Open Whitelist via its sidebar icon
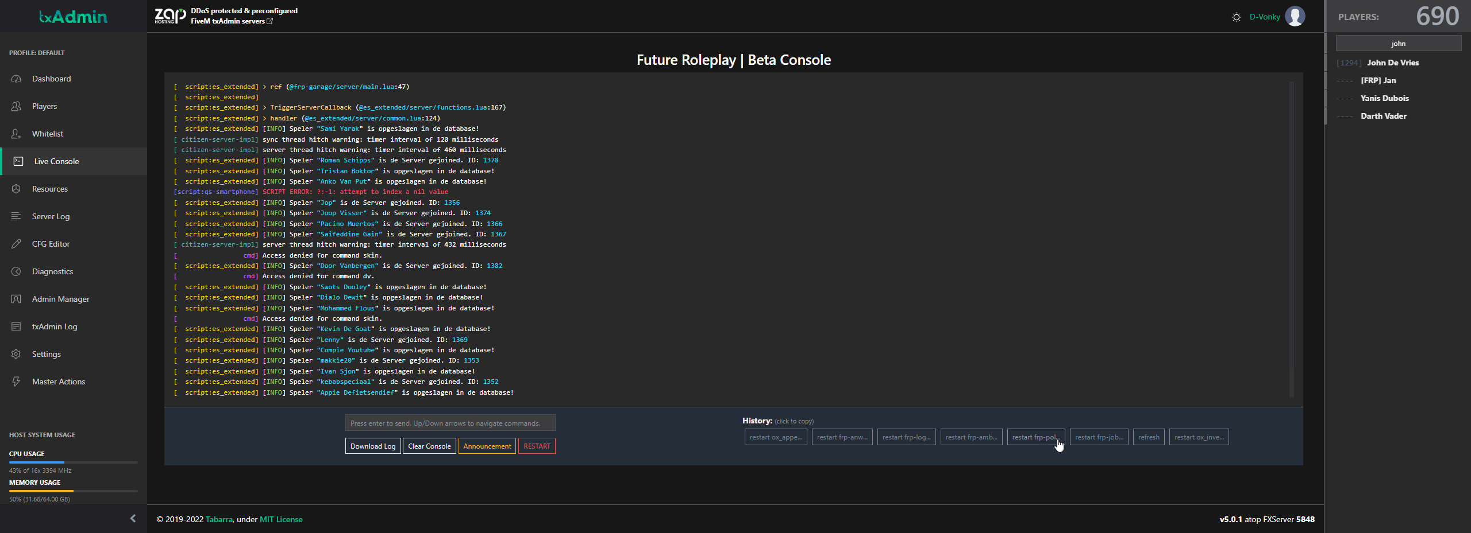Screen dimensions: 1471x533 coord(16,134)
